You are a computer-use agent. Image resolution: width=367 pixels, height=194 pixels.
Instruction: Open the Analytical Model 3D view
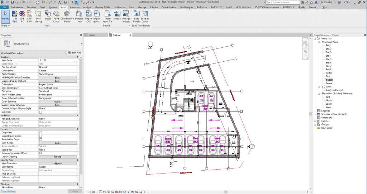pos(334,90)
